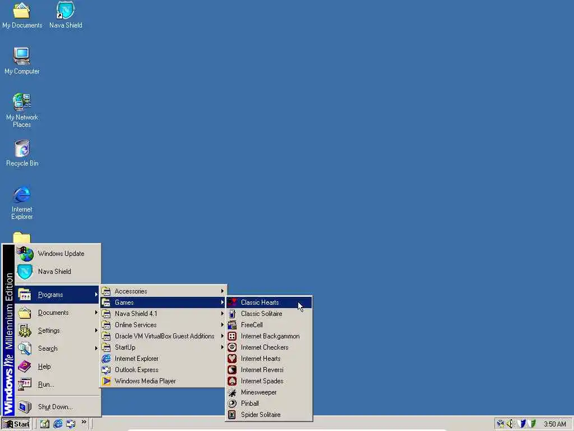574x431 pixels.
Task: Open Help from Start menu
Action: tap(58, 366)
